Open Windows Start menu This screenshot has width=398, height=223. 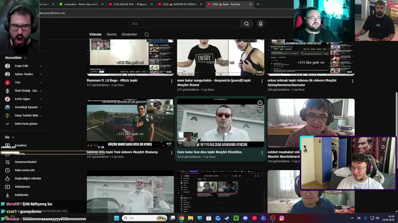pyautogui.click(x=117, y=218)
